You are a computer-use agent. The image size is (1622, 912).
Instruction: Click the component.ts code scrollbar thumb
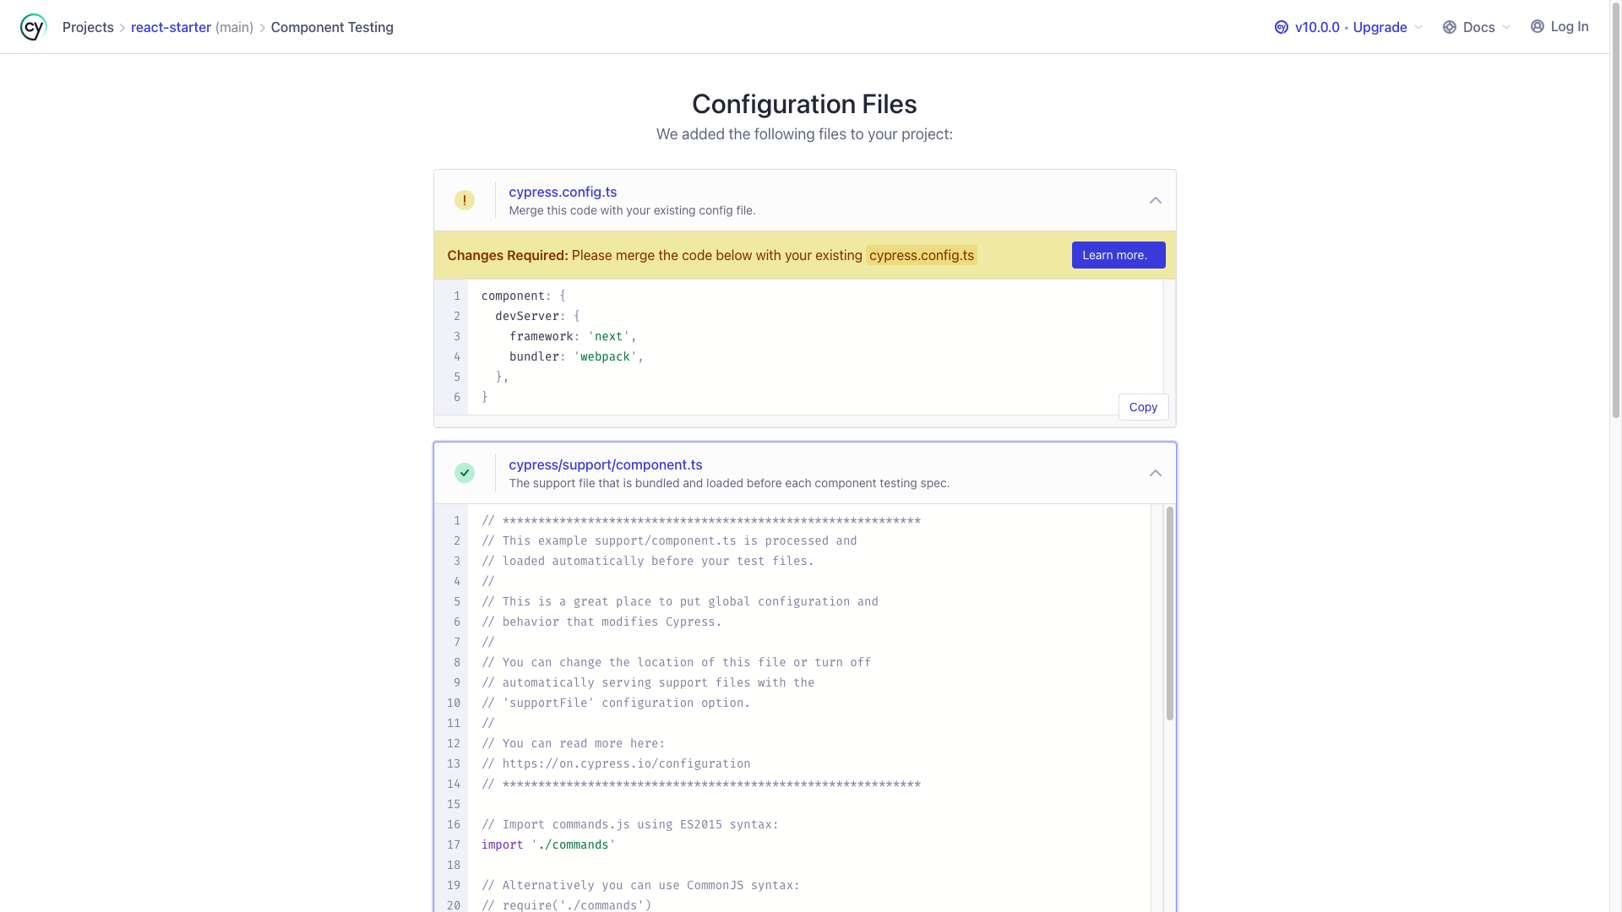click(1169, 613)
